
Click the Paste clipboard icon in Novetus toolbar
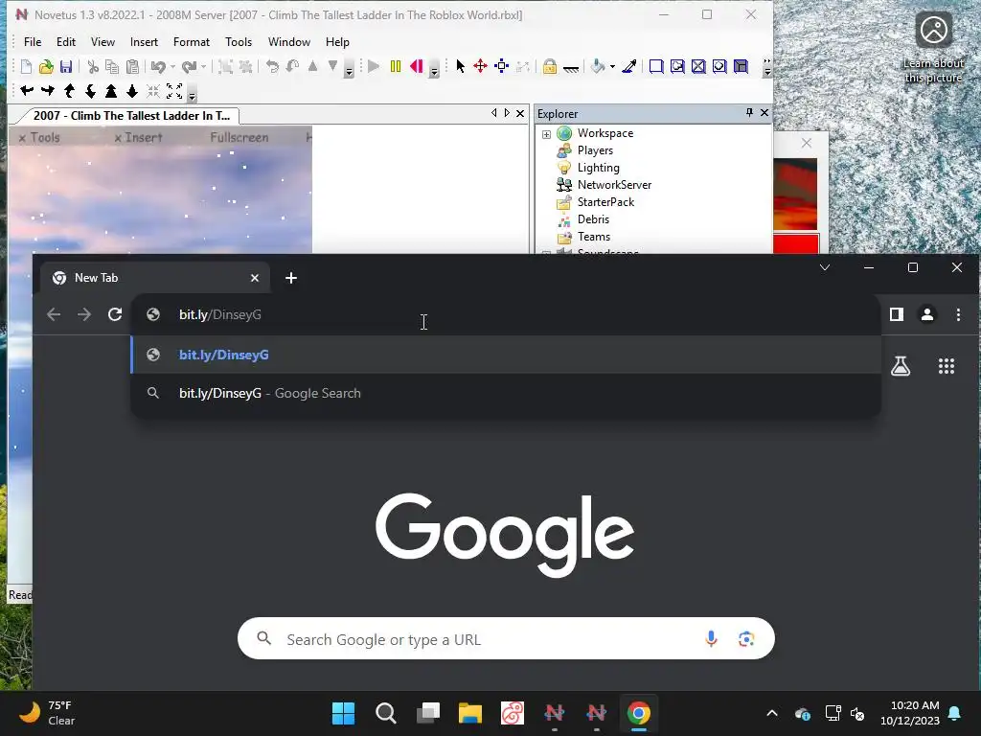tap(132, 66)
